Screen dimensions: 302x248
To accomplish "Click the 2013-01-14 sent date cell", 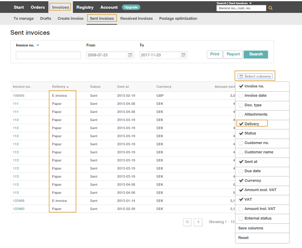I will pos(126,201).
